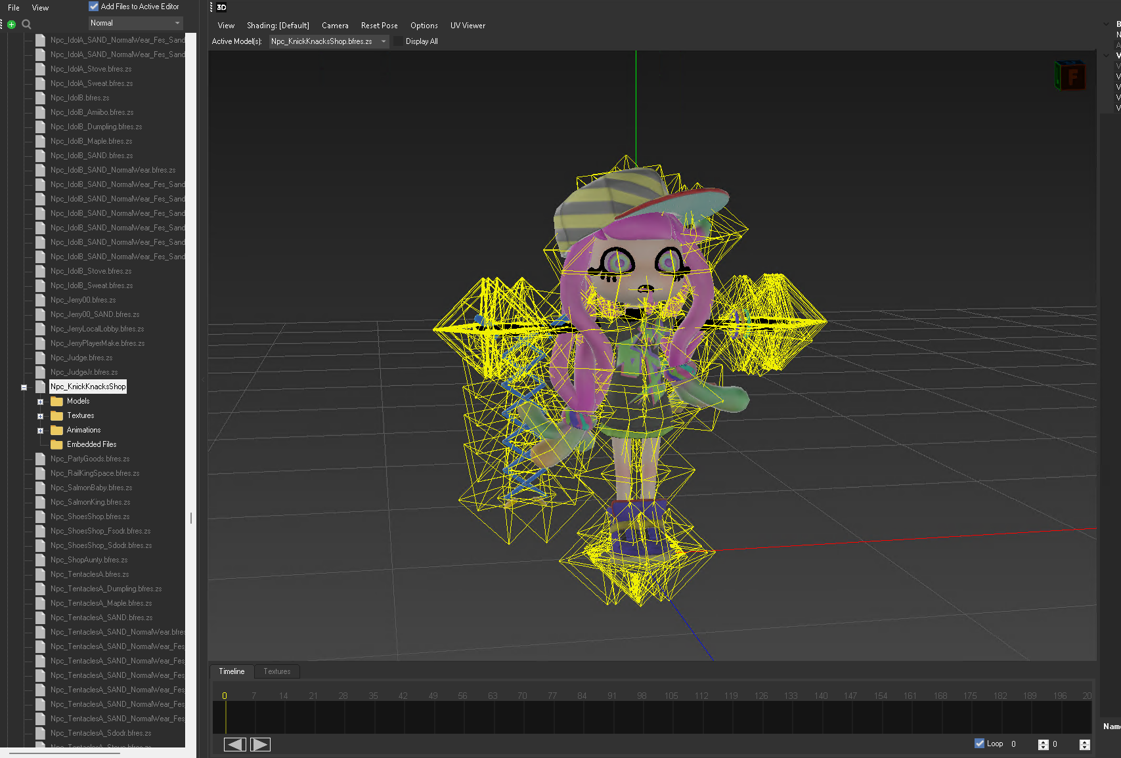The height and width of the screenshot is (758, 1121).
Task: Click file icon beside Npc_PartyGoods.bfres.zs
Action: [x=40, y=459]
